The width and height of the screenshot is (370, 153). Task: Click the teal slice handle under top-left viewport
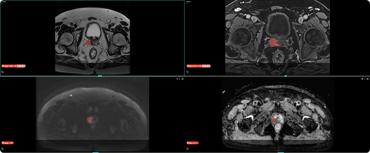pos(100,76)
